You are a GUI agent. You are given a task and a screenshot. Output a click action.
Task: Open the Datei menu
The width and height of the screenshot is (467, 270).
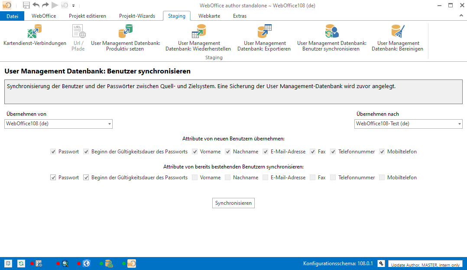[12, 16]
